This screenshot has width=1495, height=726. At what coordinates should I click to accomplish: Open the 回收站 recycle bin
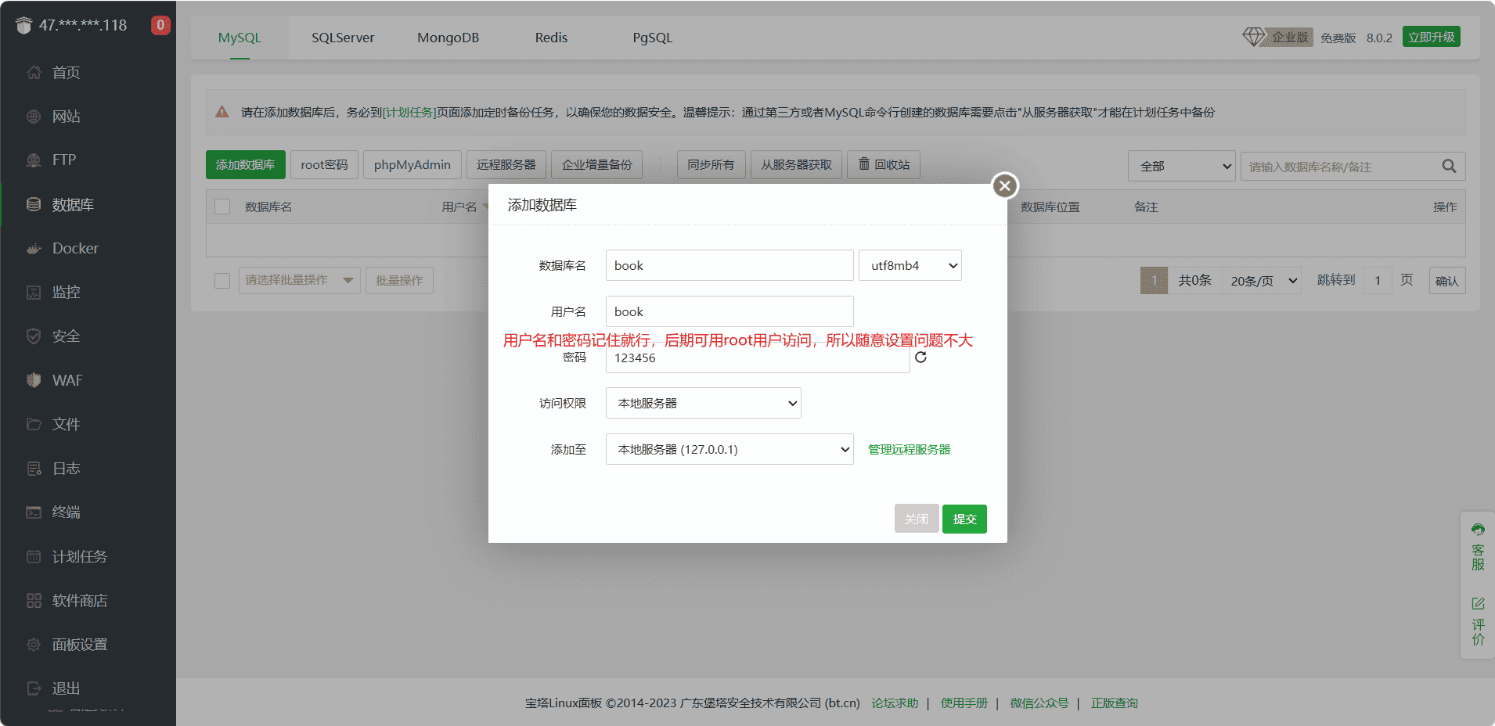883,164
